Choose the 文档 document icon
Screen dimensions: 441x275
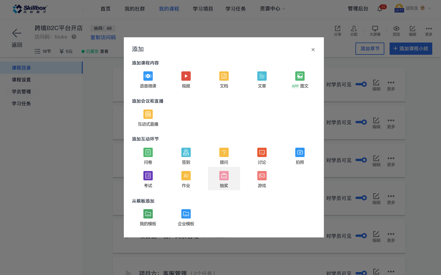[224, 76]
